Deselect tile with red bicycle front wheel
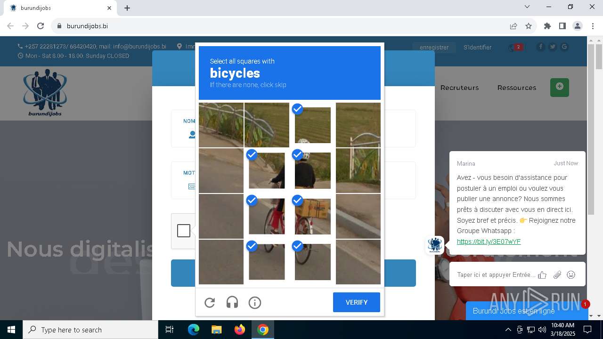Viewport: 603px width, 339px height. (267, 216)
